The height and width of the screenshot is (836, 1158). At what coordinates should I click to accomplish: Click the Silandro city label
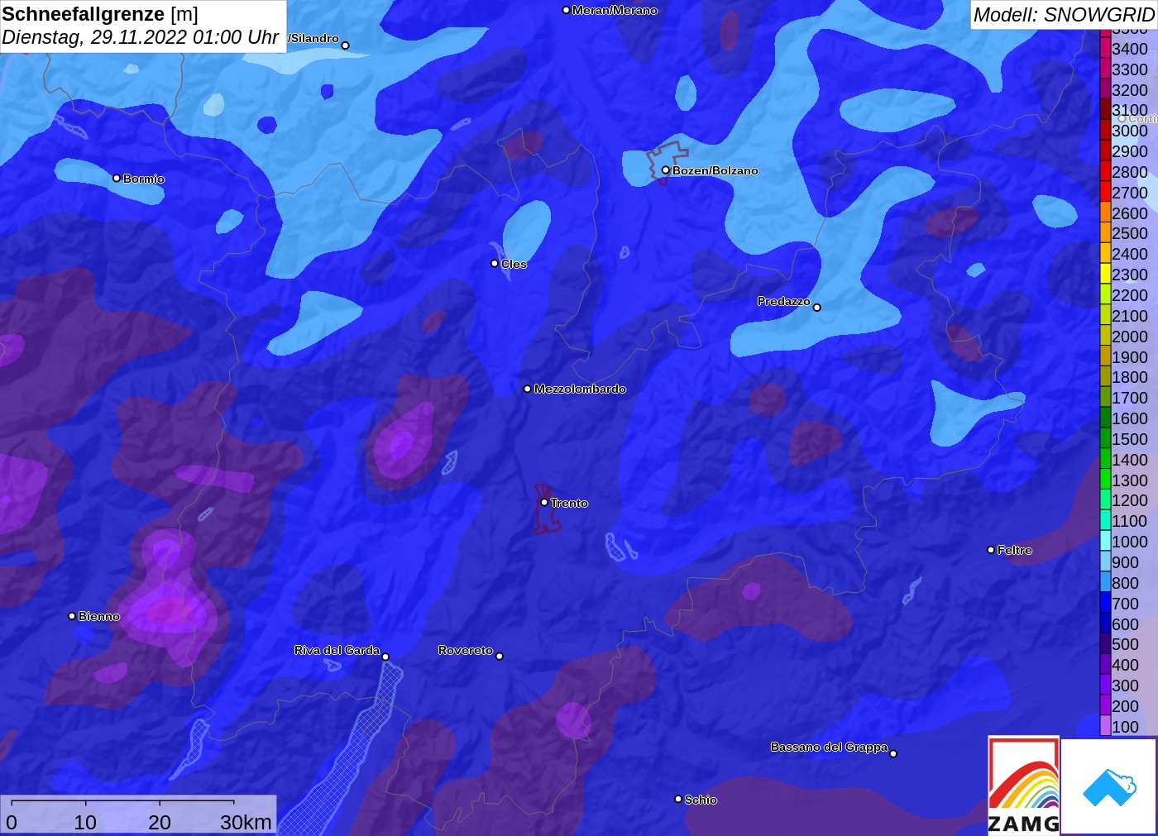tap(313, 39)
